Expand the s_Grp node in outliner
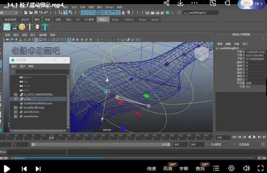Screen dimensions: 267x173 [x=16, y=99]
